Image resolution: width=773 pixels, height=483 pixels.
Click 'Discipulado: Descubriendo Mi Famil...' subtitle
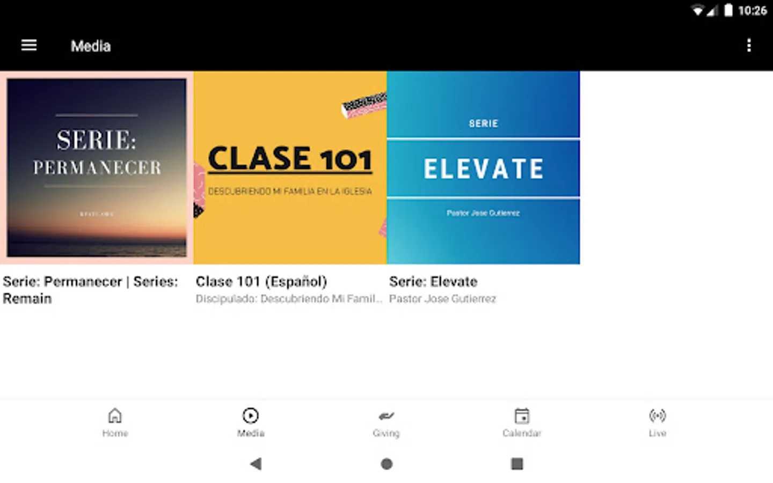[289, 299]
